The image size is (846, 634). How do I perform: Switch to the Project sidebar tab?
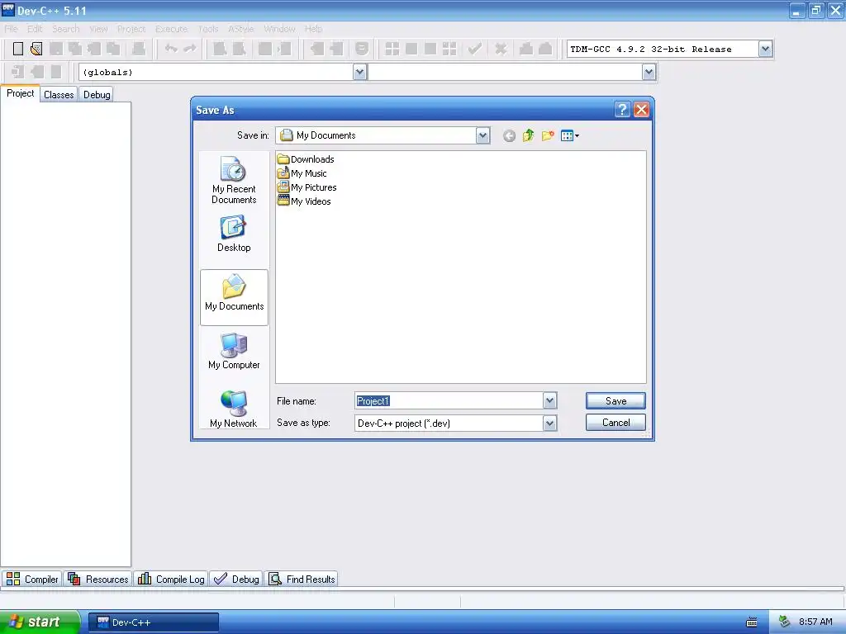click(x=21, y=93)
